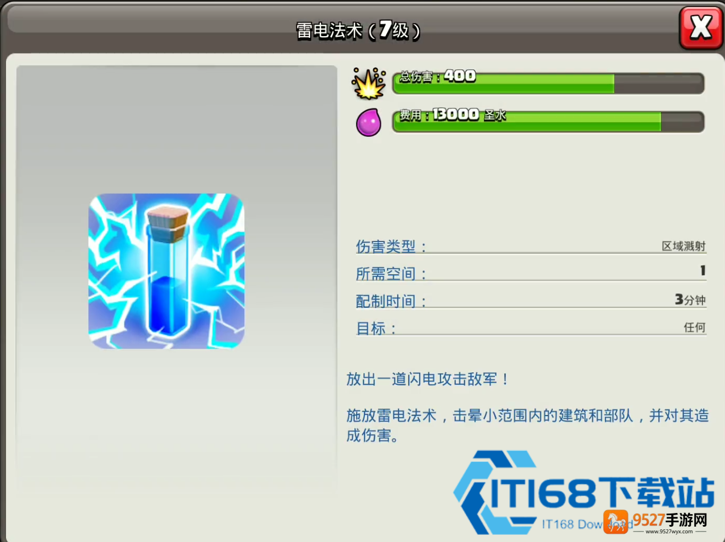
Task: Tap the Lightning Spell bottle image
Action: click(167, 271)
